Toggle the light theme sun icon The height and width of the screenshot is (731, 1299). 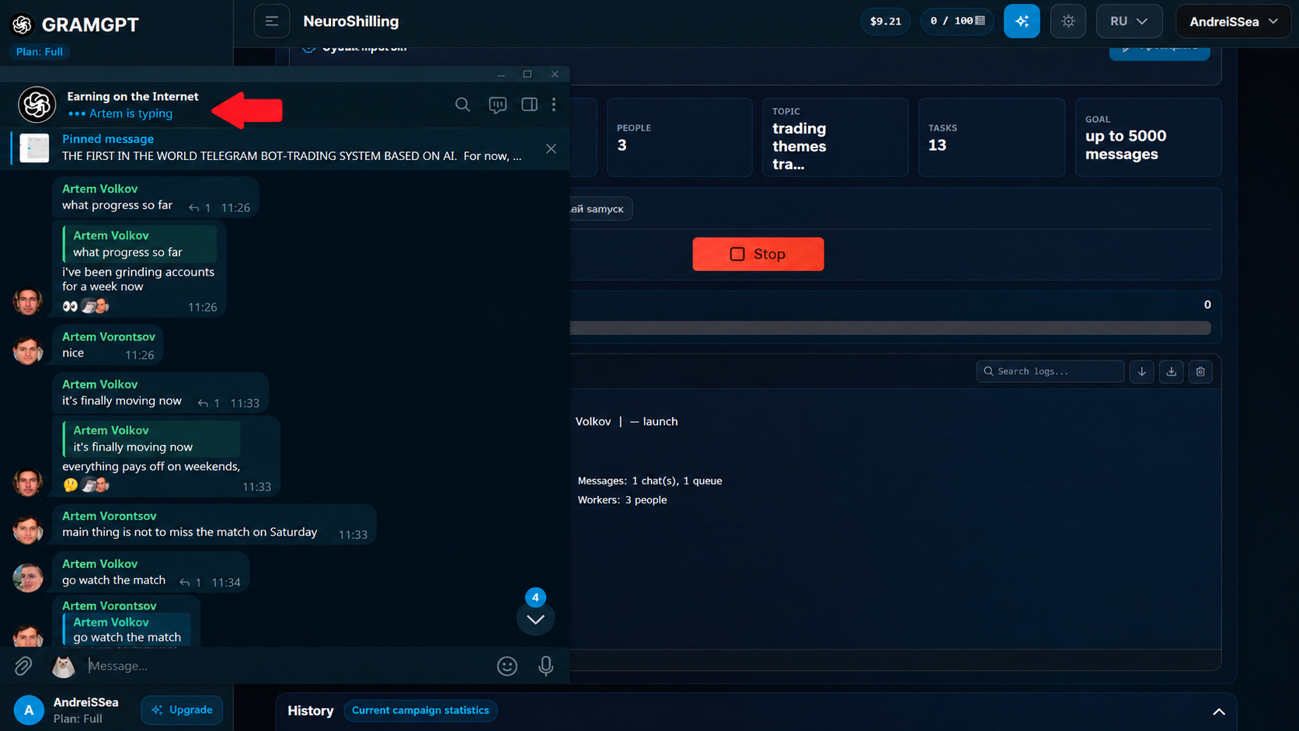(1068, 21)
